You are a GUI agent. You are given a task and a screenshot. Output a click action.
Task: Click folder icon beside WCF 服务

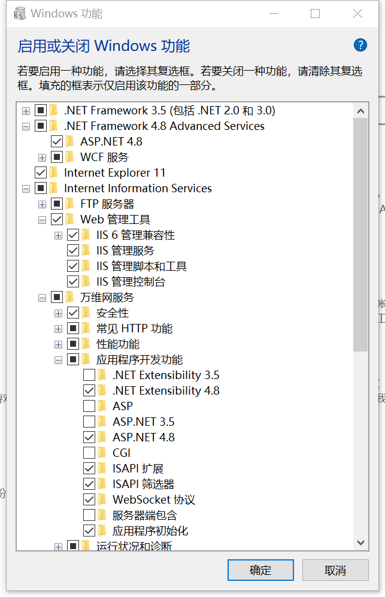(x=70, y=157)
